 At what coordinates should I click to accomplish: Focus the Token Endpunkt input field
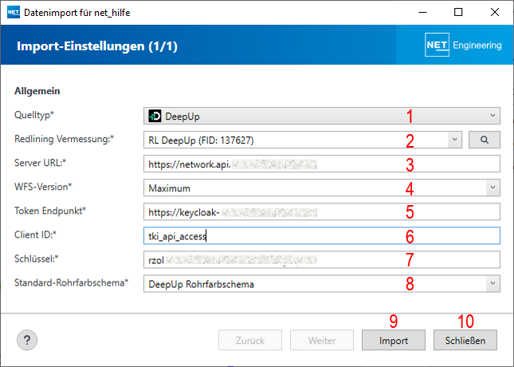(322, 211)
